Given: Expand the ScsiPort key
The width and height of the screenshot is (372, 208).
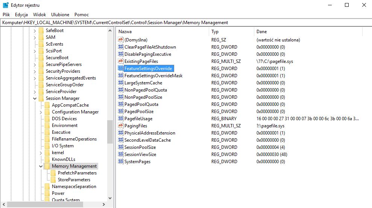Looking at the screenshot, I should click(x=35, y=51).
